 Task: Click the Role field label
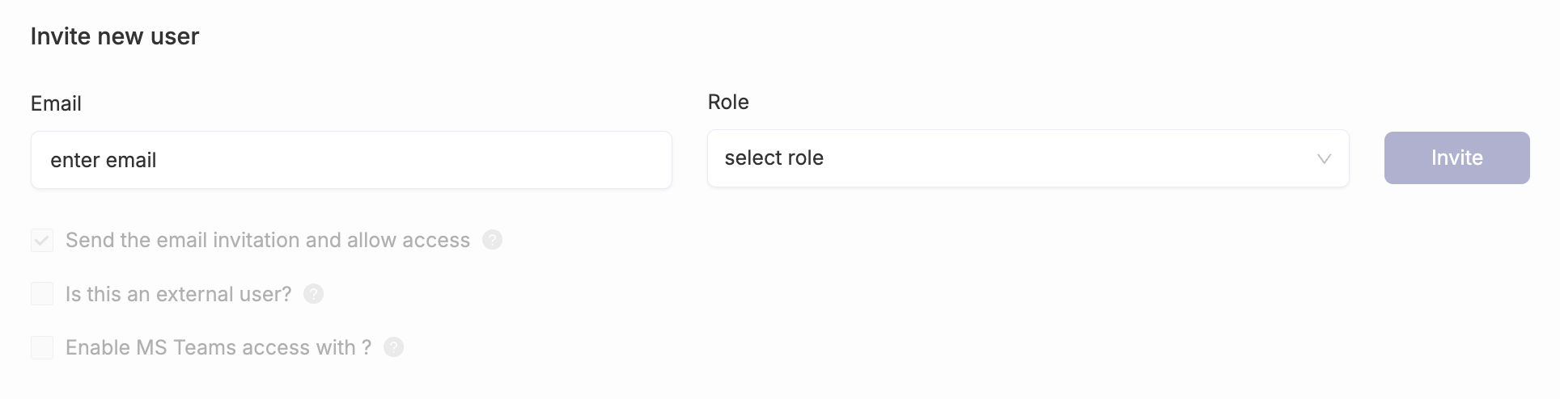coord(728,102)
